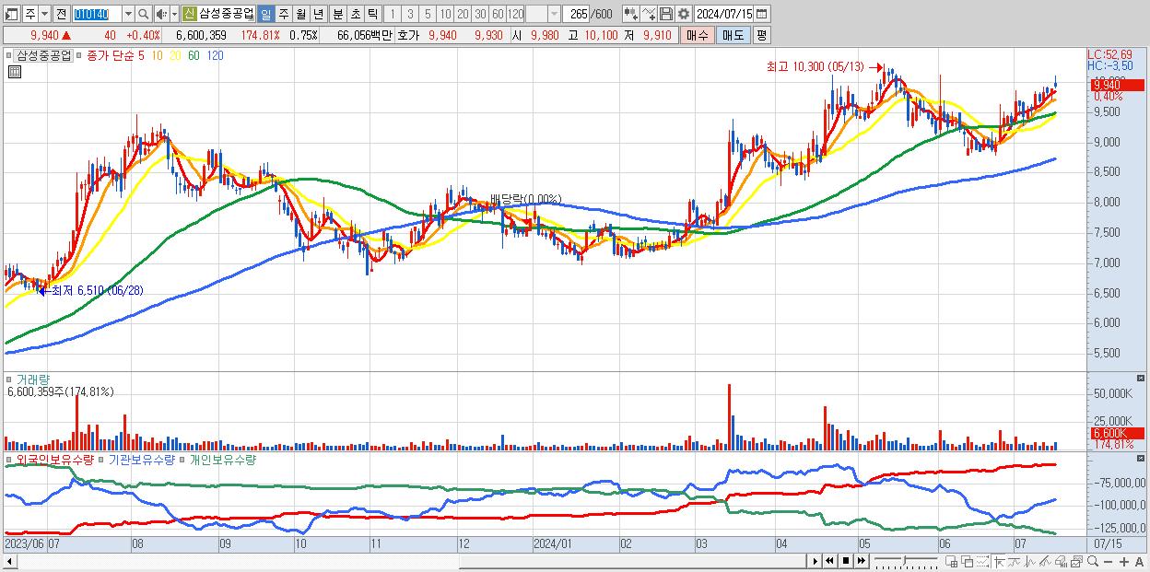Choose interval 10
This screenshot has height=572, width=1150.
coord(445,15)
